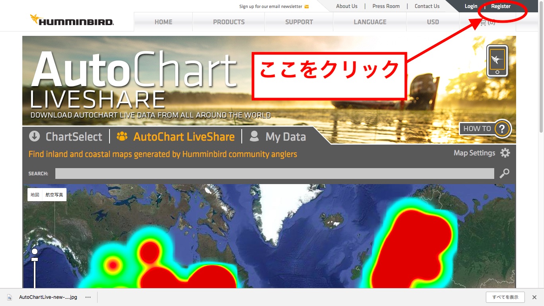Open the LANGUAGE dropdown

pyautogui.click(x=370, y=22)
